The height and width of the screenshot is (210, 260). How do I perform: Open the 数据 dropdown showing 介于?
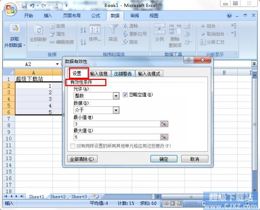coord(116,110)
